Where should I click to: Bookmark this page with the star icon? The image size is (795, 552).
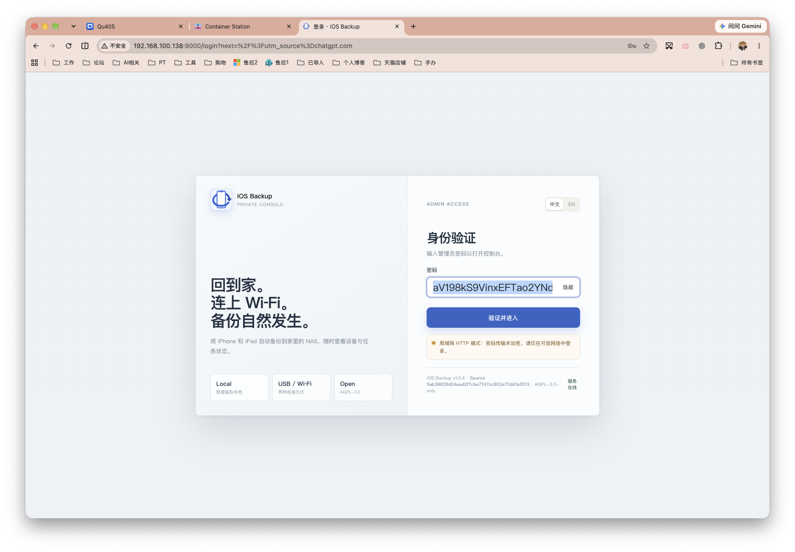tap(646, 46)
